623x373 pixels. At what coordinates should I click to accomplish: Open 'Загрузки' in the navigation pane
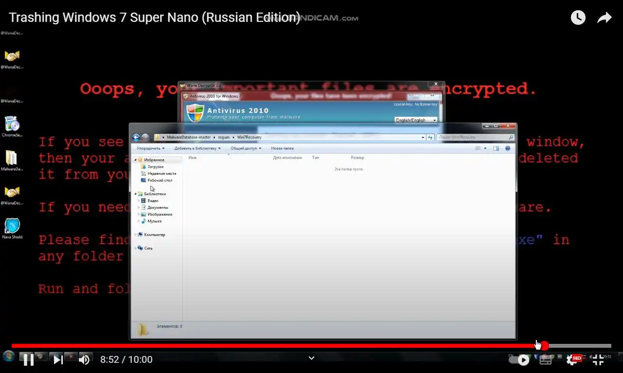click(x=155, y=167)
